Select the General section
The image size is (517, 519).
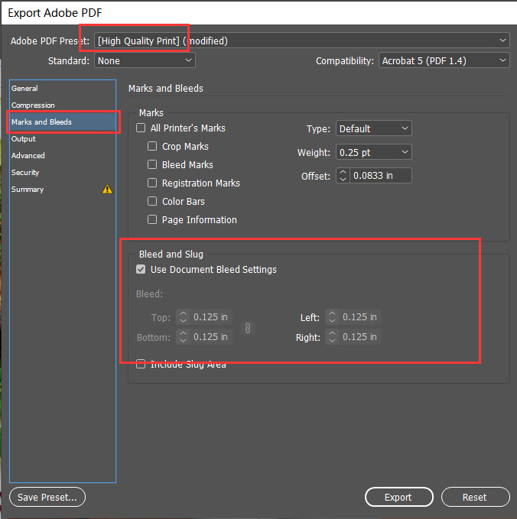[63, 89]
